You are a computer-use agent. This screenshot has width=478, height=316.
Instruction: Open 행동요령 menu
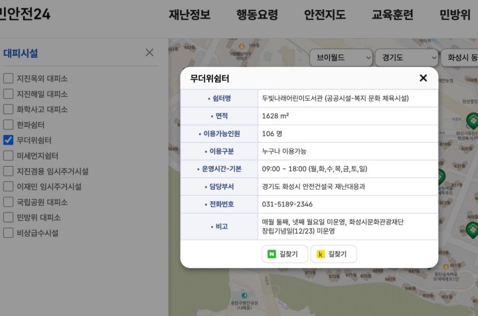coord(257,15)
